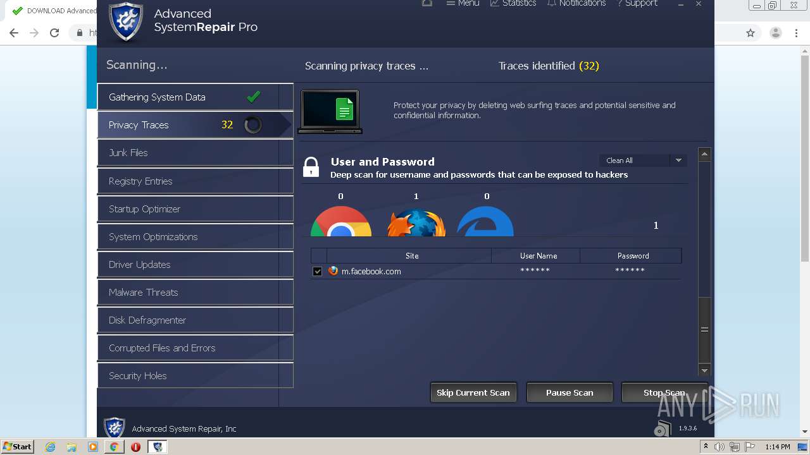Click the Advanced SystemRepair Pro shield logo
810x455 pixels.
point(126,22)
